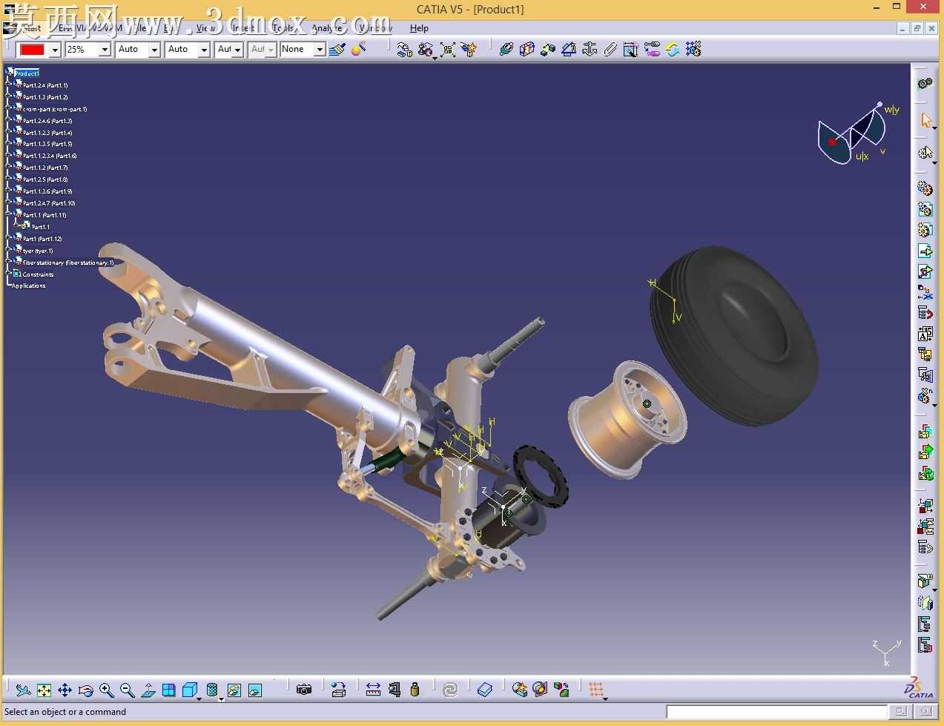Viewport: 944px width, 726px height.
Task: Click the Graphic Properties Wizard ball icon
Action: [359, 50]
